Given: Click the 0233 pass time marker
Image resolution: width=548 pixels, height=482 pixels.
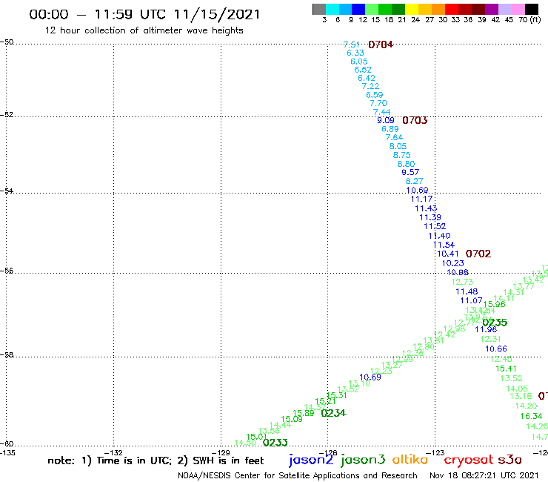Looking at the screenshot, I should click(275, 443).
